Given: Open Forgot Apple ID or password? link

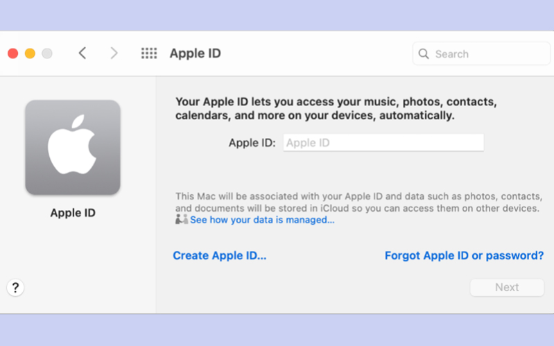Looking at the screenshot, I should [464, 256].
